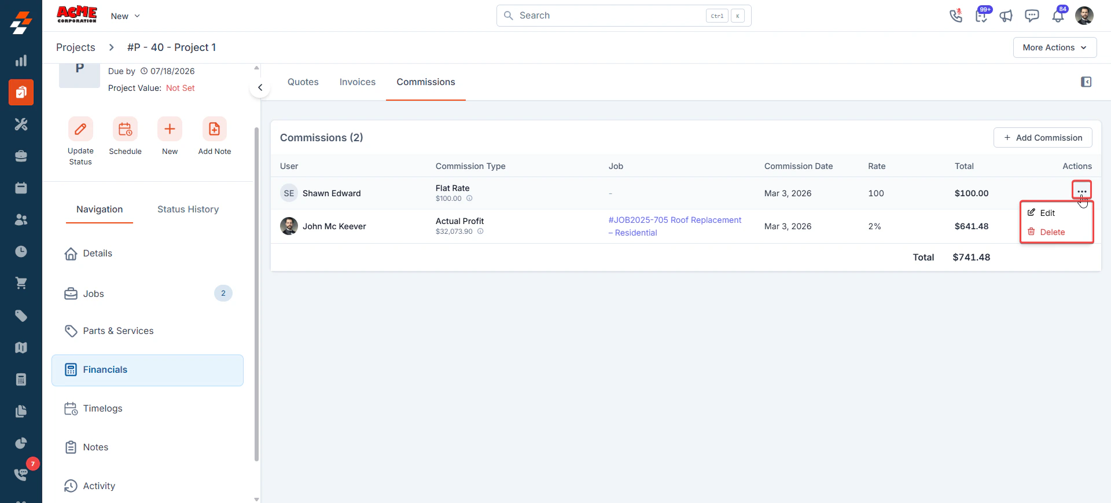Click the Add Commission button
The image size is (1111, 503).
coord(1043,138)
